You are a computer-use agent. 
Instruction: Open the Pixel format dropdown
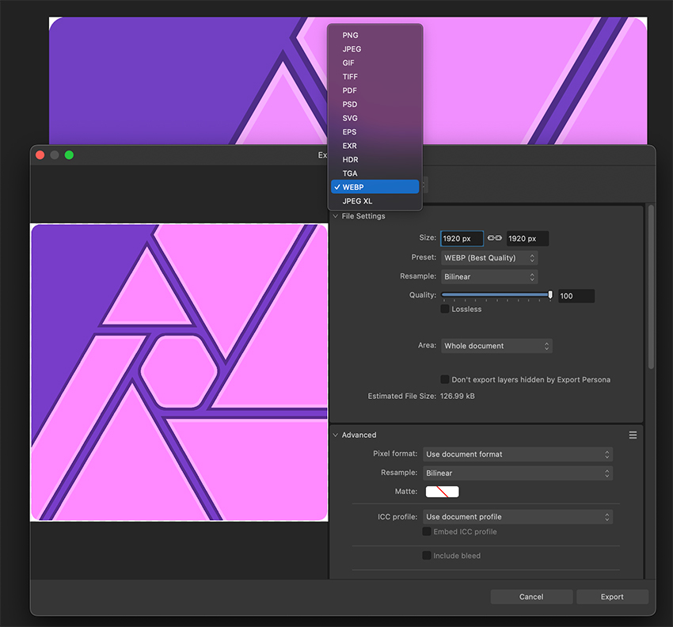pos(518,454)
